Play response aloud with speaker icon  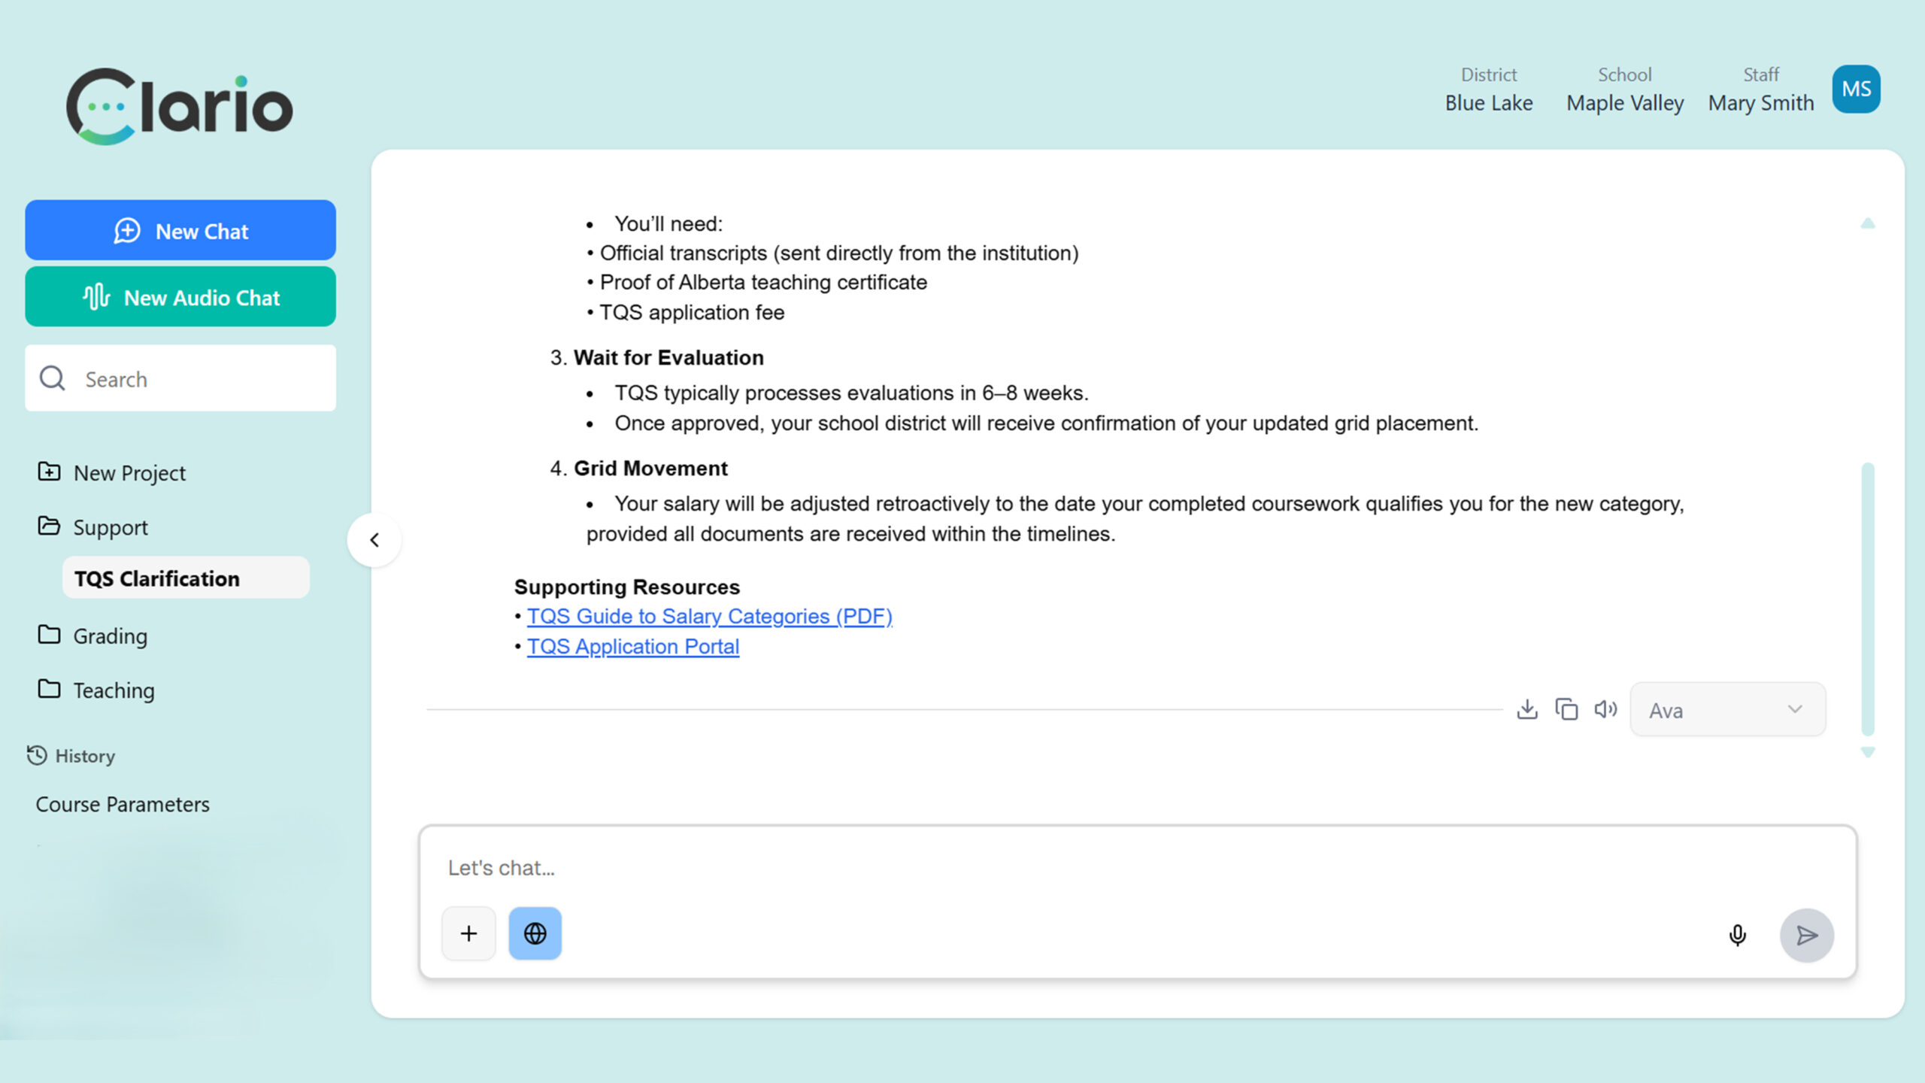point(1605,709)
